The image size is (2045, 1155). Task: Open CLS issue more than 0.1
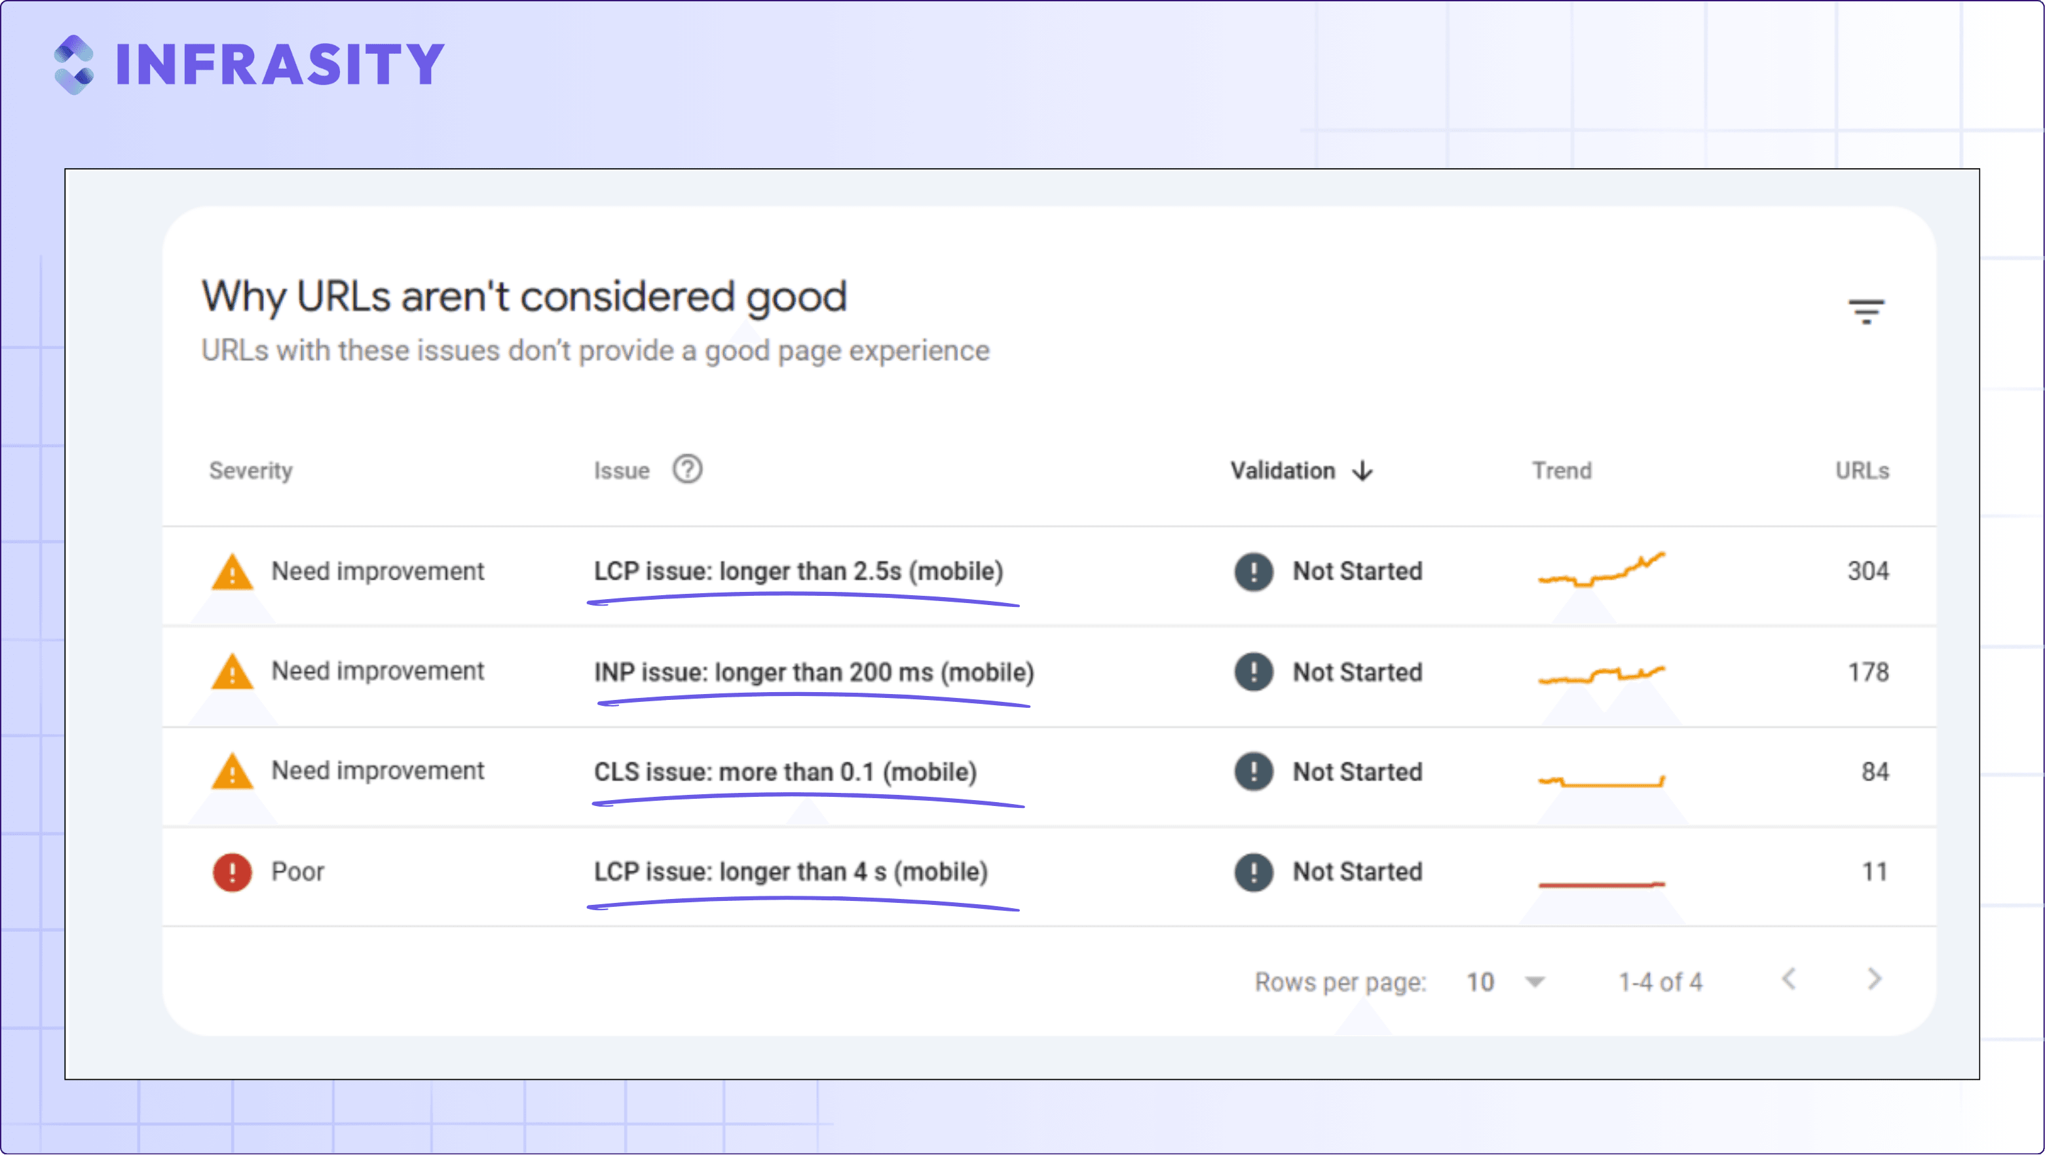tap(785, 771)
